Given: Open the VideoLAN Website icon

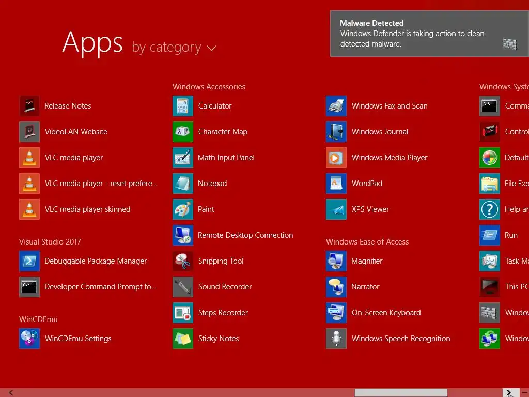Looking at the screenshot, I should click(x=29, y=132).
